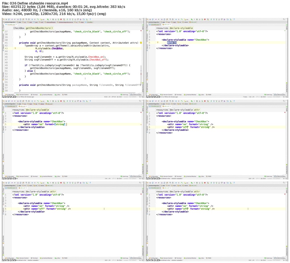Close the CheckBox.java tab in the 00:00:20 frame
Image resolution: width=290 pixels, height=263 pixels.
16,24
